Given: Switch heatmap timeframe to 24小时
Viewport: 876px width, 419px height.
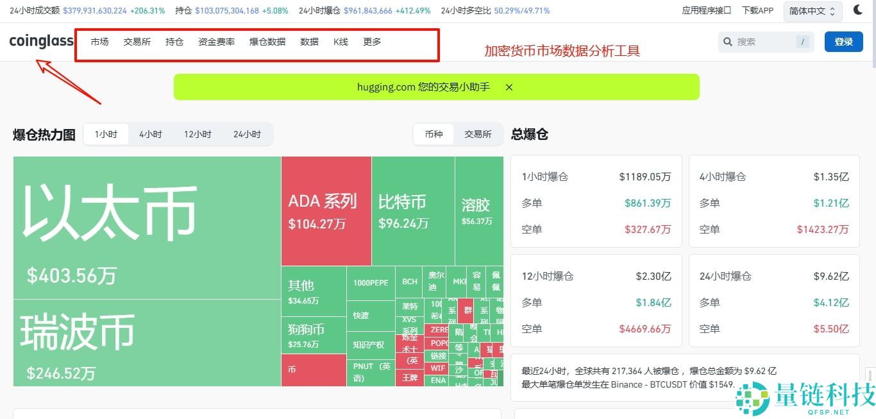Looking at the screenshot, I should pyautogui.click(x=248, y=134).
